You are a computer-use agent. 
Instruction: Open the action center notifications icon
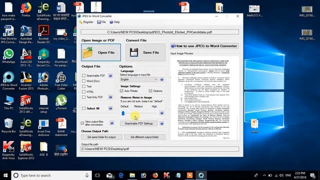tap(312, 175)
